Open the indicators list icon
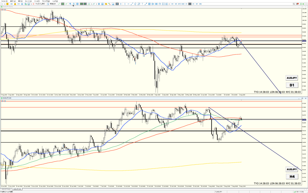 tap(89, 4)
